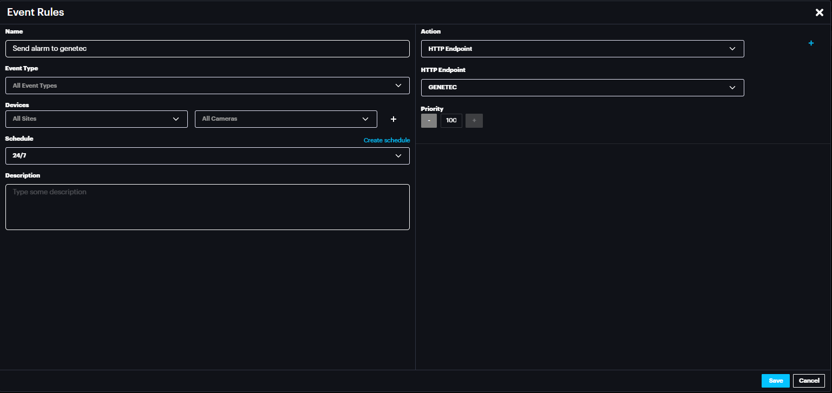Click the chevron arrow in Schedule dropdown
This screenshot has height=393, width=832.
coord(398,156)
